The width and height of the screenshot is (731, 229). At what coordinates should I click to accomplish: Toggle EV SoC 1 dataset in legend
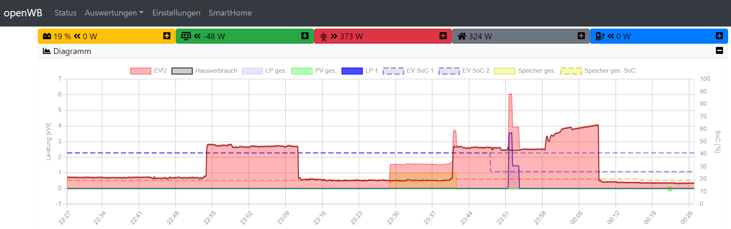[408, 71]
